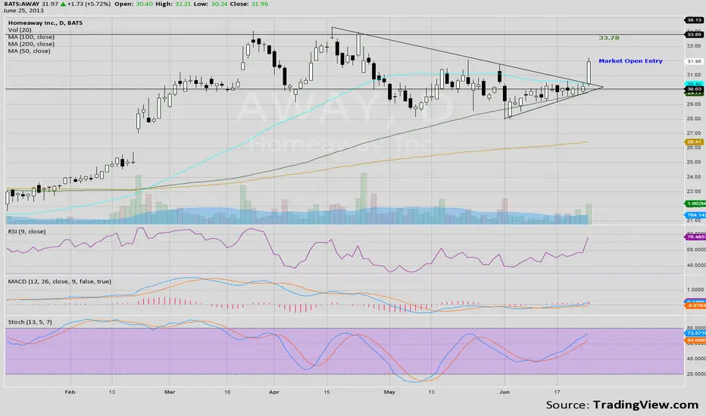The width and height of the screenshot is (706, 416).
Task: Open the Source: TradingView.com credit
Action: pos(622,405)
